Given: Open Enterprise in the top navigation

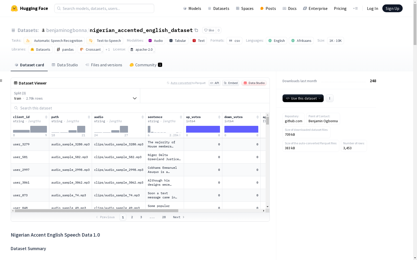Looking at the screenshot, I should [315, 8].
